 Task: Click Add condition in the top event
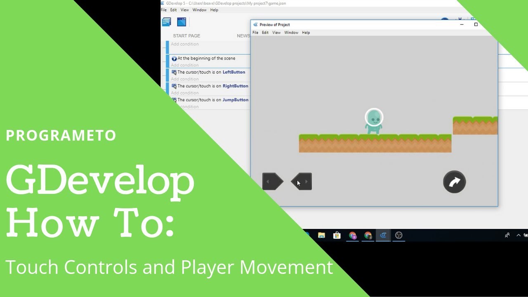[x=185, y=44]
